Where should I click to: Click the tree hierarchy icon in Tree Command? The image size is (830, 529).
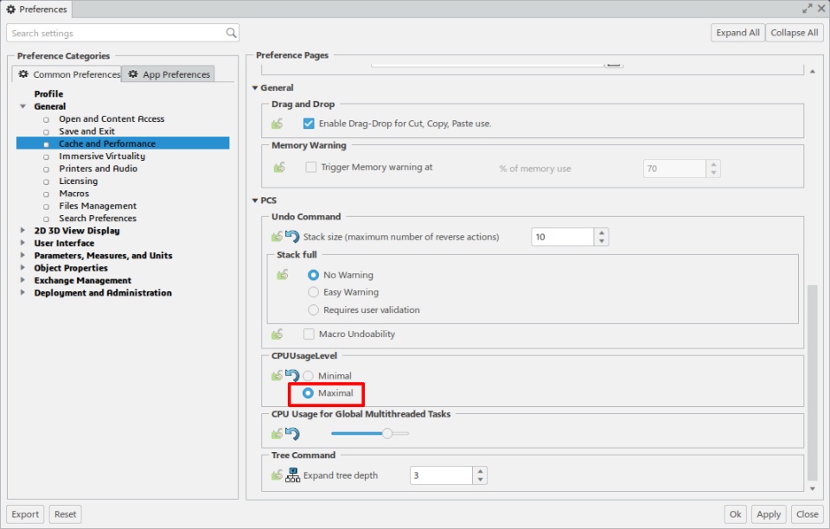point(293,475)
